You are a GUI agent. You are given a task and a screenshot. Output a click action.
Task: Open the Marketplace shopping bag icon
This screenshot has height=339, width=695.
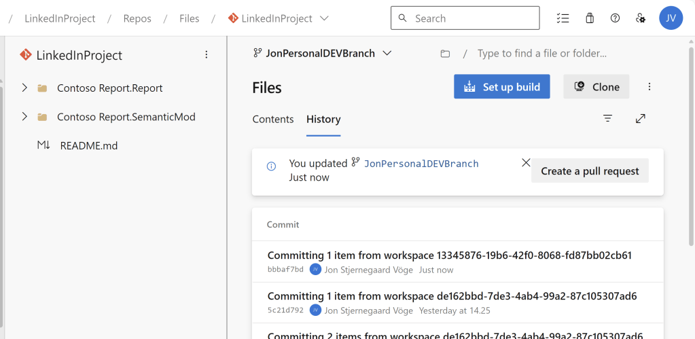pyautogui.click(x=590, y=18)
